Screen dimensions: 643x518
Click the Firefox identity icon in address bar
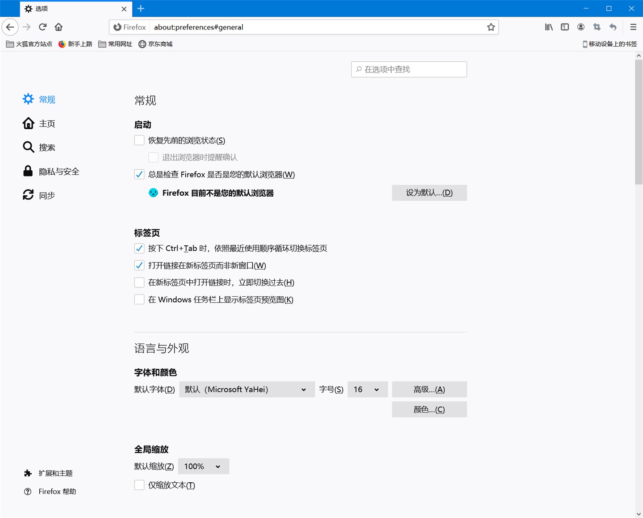point(117,27)
